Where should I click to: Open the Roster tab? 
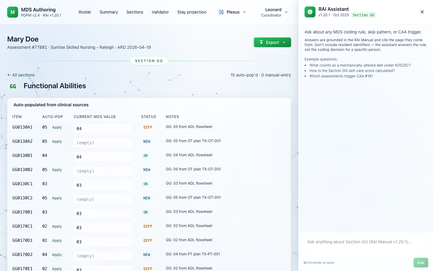click(x=85, y=12)
